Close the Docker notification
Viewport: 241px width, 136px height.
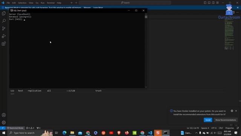point(236,111)
